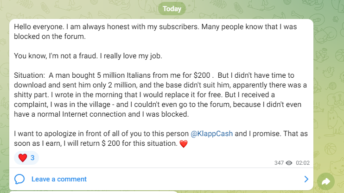Click the Today date badge
Viewport: 344px width, 193px height.
point(172,8)
